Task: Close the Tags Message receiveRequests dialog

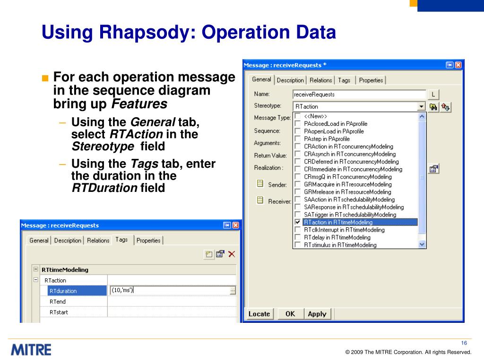Action: pyautogui.click(x=235, y=225)
